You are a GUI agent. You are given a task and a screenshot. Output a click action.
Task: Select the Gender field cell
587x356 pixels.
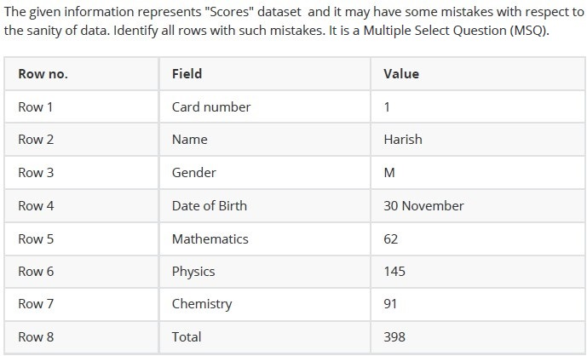pyautogui.click(x=265, y=173)
